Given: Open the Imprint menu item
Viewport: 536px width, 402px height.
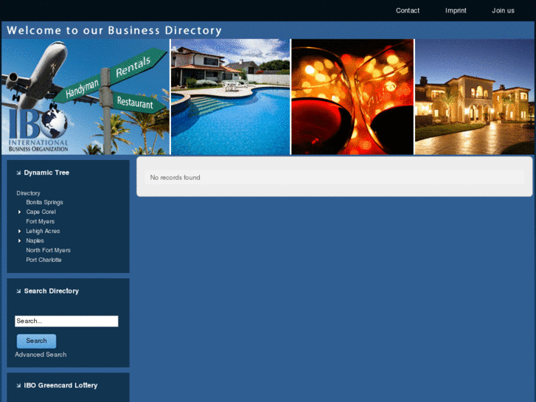Looking at the screenshot, I should click(456, 10).
